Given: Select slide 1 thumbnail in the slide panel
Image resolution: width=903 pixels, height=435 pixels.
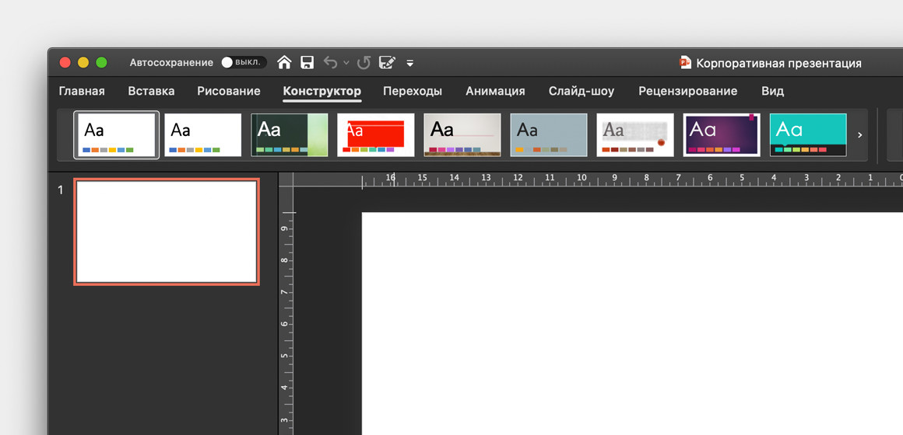Looking at the screenshot, I should 167,231.
